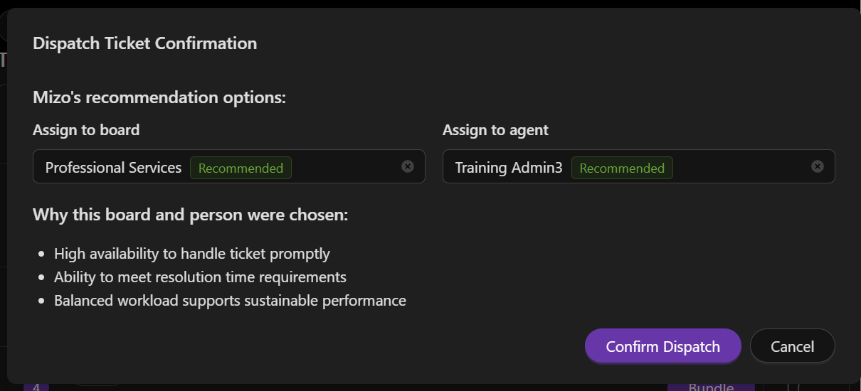Screen dimensions: 861x391
Task: Click the Confirm Dispatch button
Action: pos(662,346)
